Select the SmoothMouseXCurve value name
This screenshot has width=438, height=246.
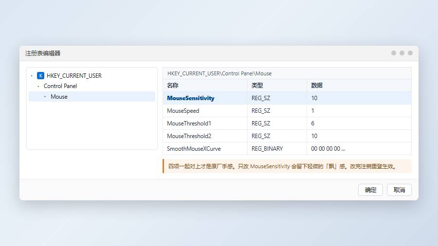point(194,149)
